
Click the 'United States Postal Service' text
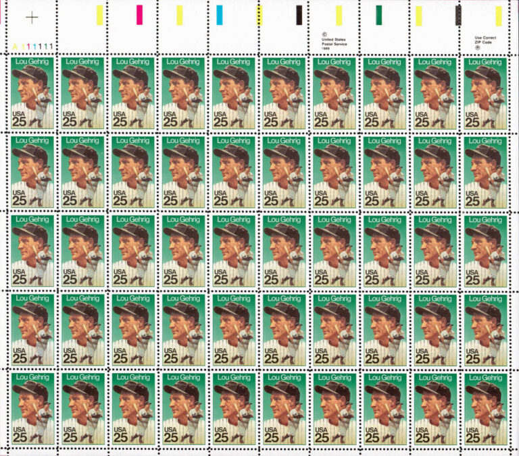(335, 42)
